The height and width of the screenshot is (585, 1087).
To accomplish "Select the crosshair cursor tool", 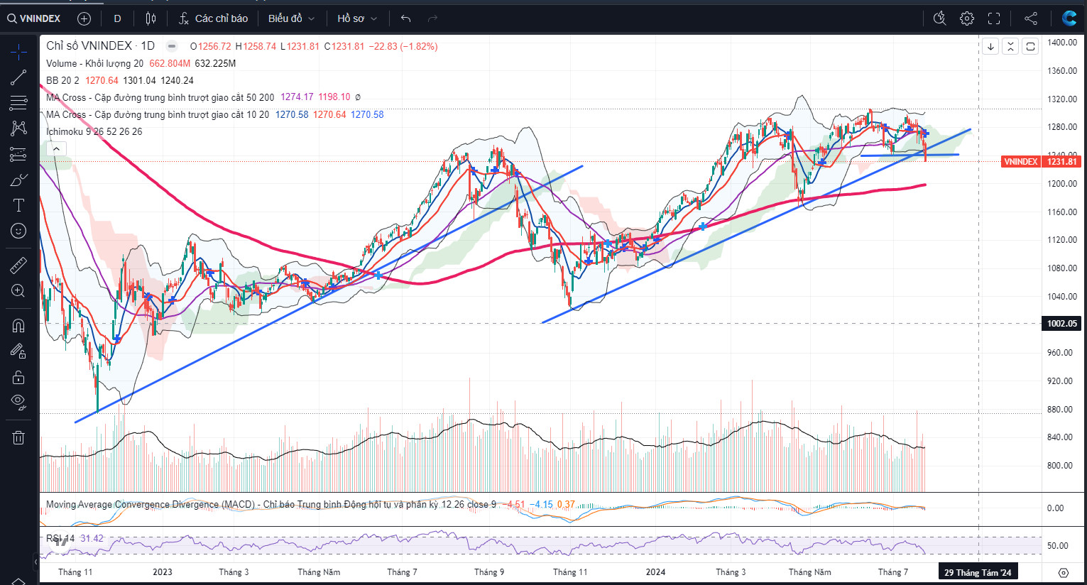I will click(18, 52).
